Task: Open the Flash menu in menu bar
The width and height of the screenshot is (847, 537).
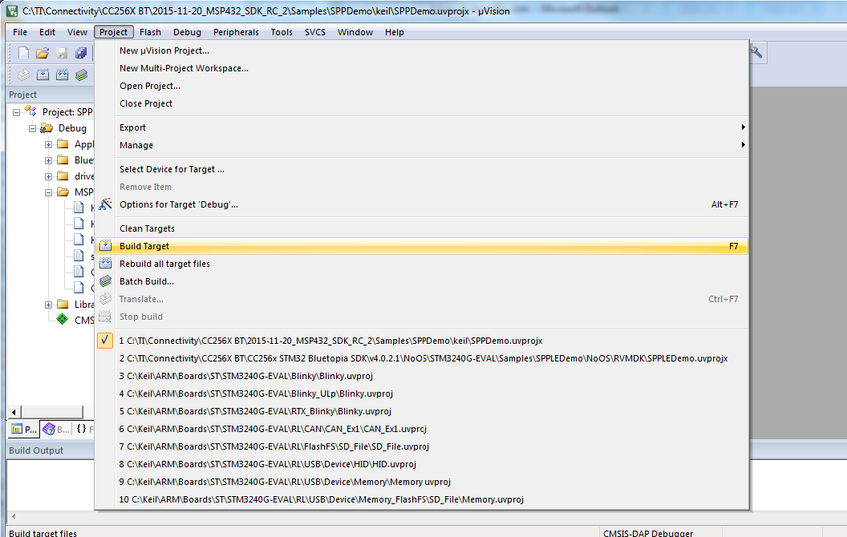Action: (150, 32)
